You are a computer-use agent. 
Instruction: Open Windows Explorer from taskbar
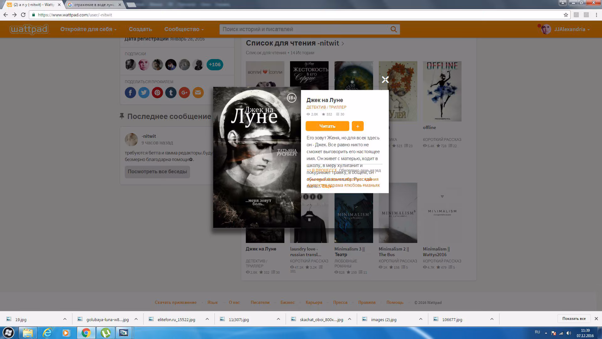pyautogui.click(x=28, y=333)
